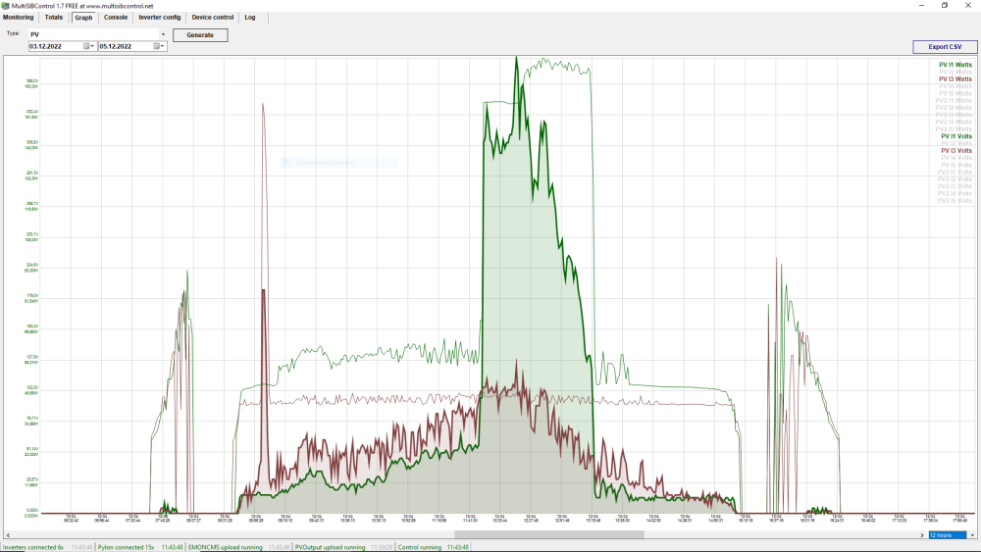The height and width of the screenshot is (552, 981).
Task: Toggle PV I2 Watts series in legend
Action: coord(955,72)
